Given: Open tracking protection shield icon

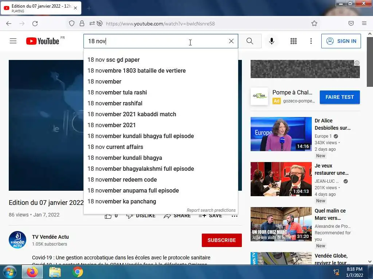Looking at the screenshot, I should point(72,23).
